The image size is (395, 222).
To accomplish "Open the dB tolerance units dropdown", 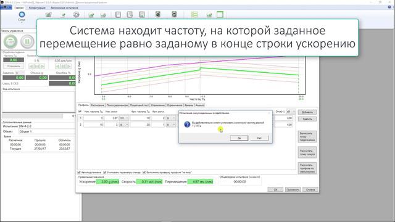I will (291, 112).
